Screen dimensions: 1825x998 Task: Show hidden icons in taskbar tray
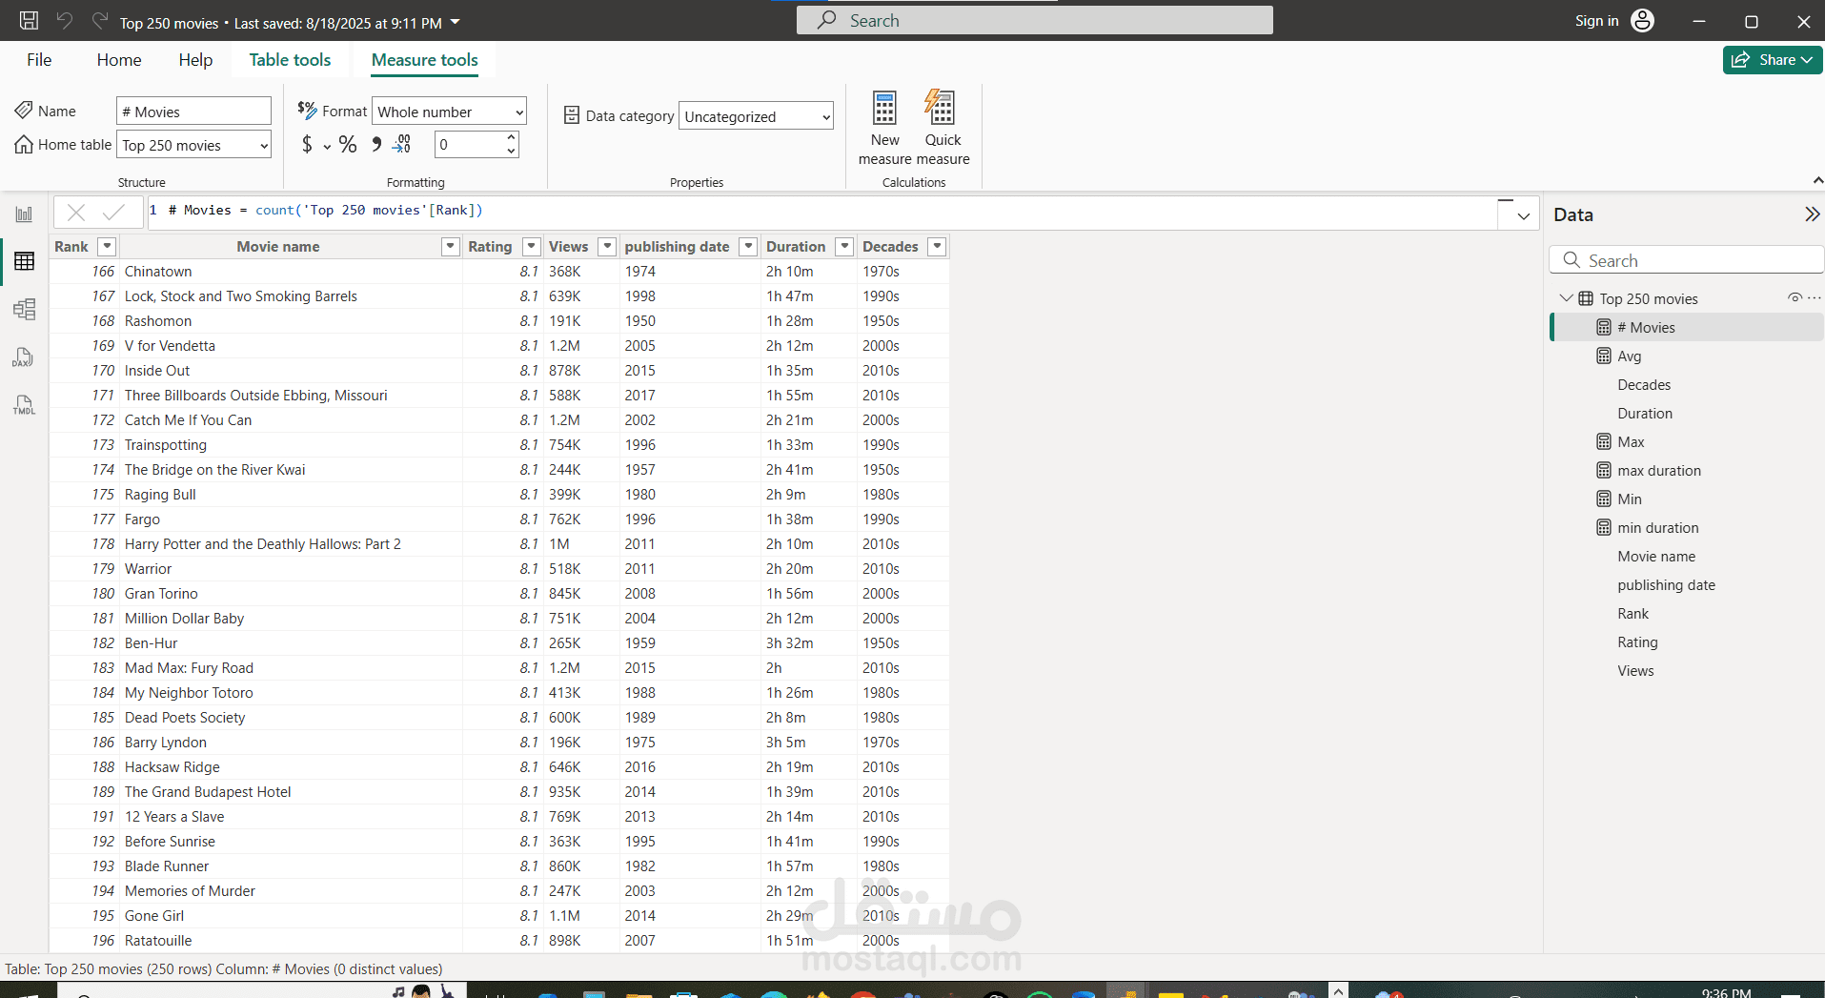click(1338, 990)
